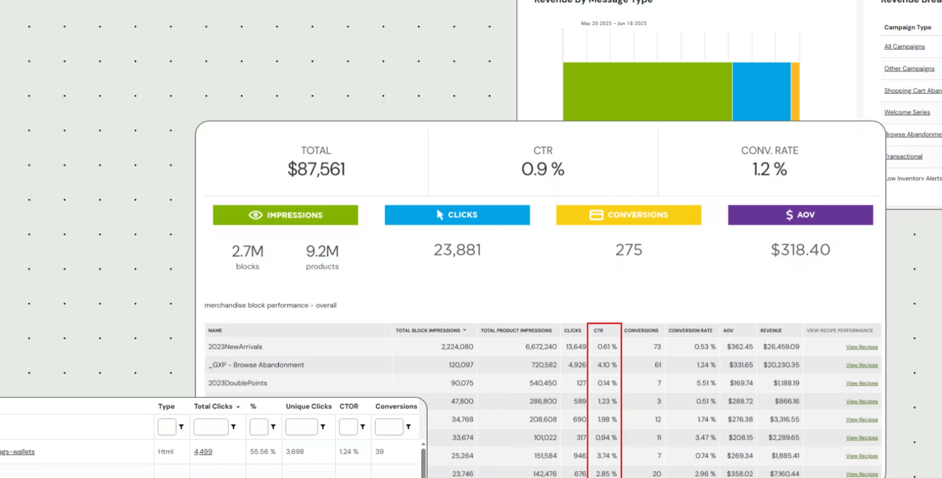This screenshot has height=478, width=942.
Task: Sort by the Conversion Rate column header
Action: tap(690, 331)
